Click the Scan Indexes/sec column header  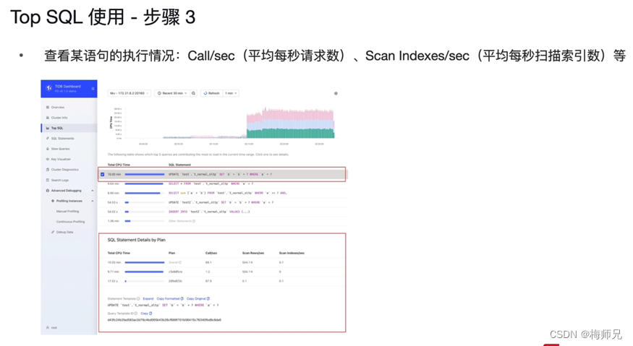pyautogui.click(x=292, y=254)
